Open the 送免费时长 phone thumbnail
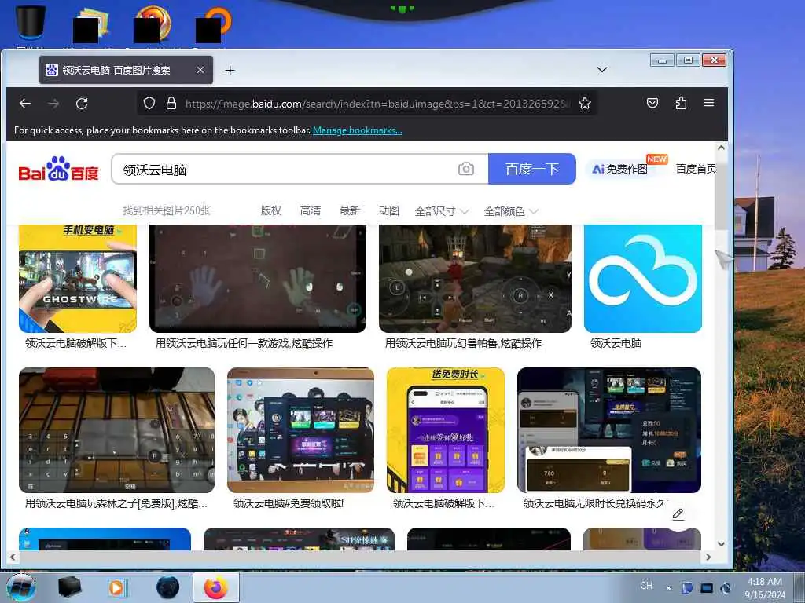The height and width of the screenshot is (603, 805). 446,430
